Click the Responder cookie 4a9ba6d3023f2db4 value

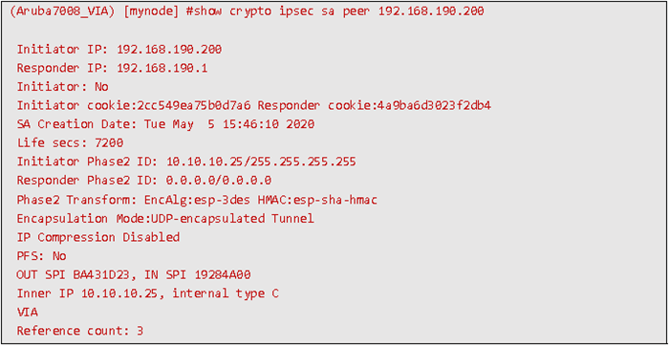[434, 105]
